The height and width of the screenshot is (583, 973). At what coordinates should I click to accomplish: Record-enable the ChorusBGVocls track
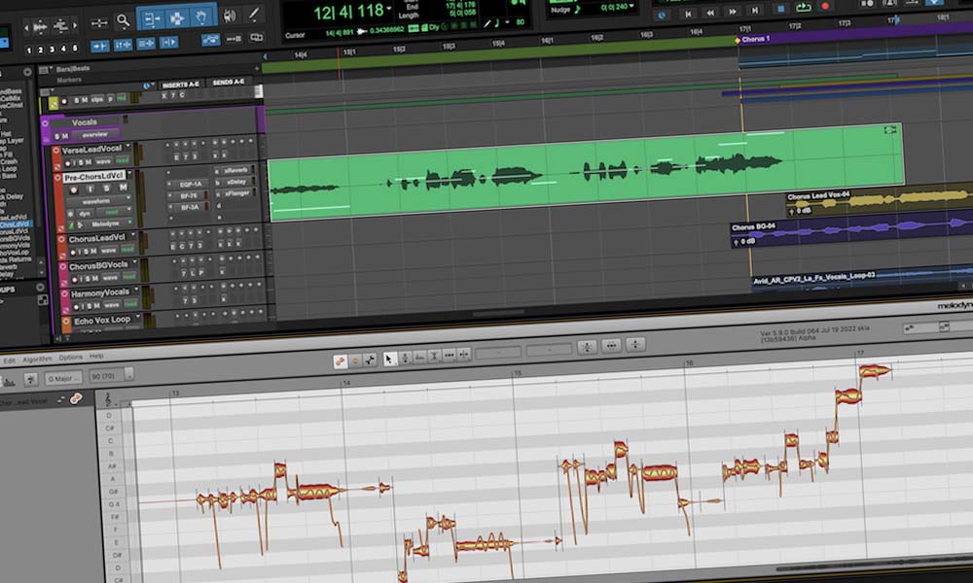click(x=73, y=279)
